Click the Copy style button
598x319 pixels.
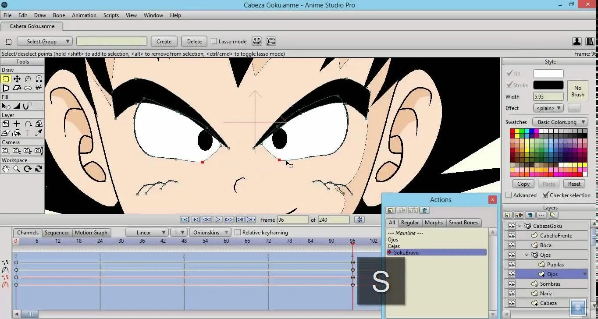pyautogui.click(x=523, y=184)
